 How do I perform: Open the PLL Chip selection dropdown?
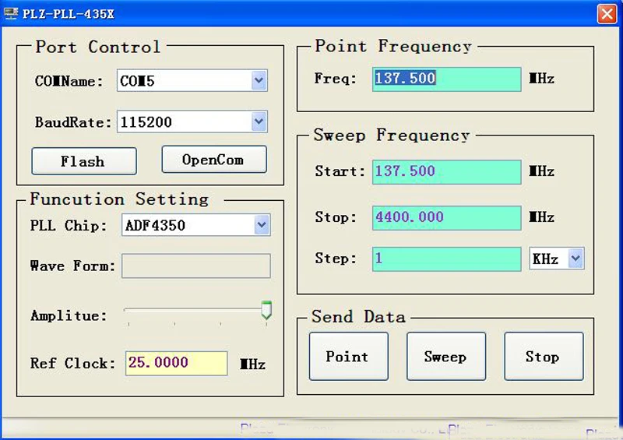point(261,226)
